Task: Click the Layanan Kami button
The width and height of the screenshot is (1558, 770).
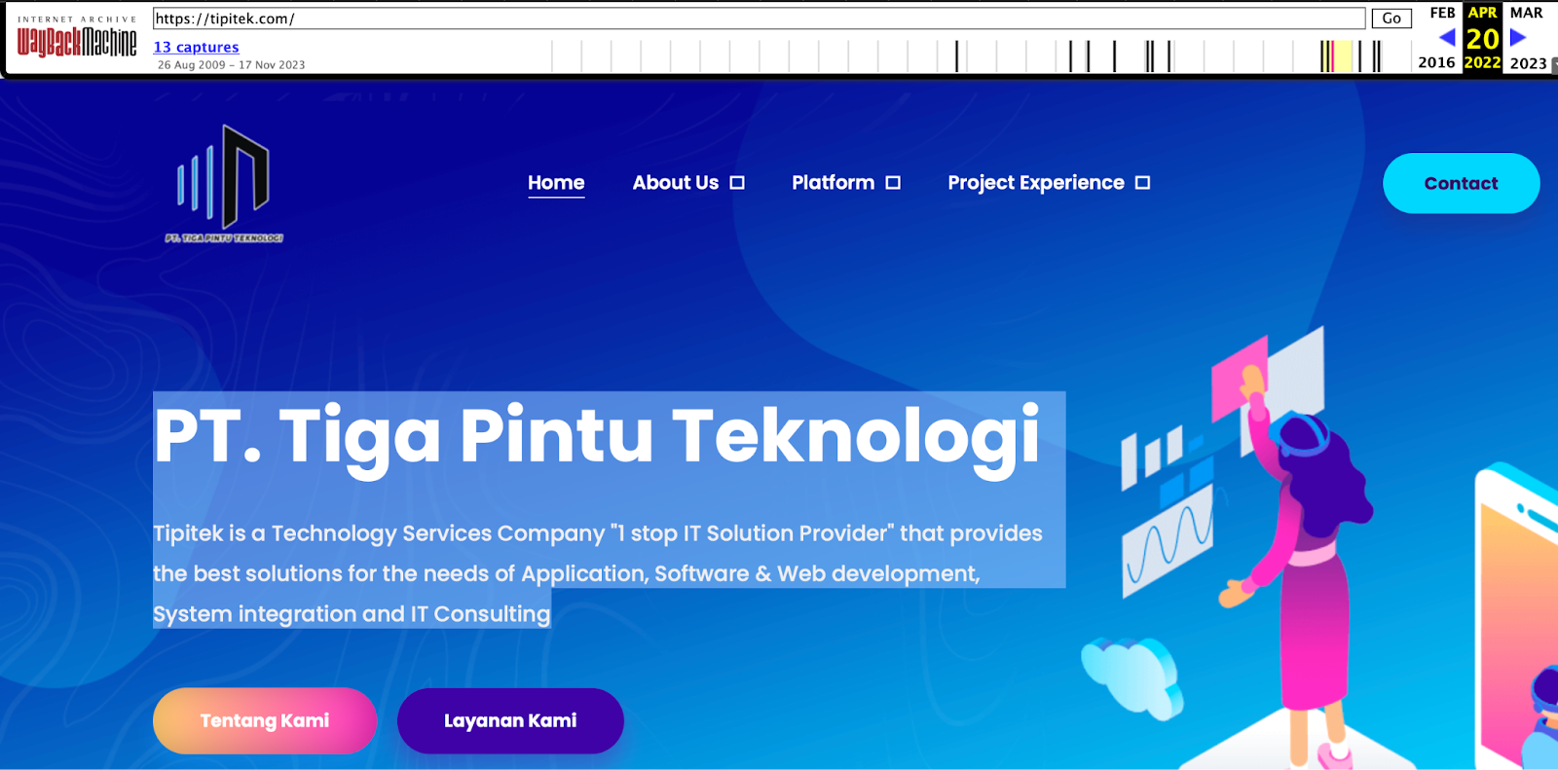Action: pyautogui.click(x=510, y=720)
